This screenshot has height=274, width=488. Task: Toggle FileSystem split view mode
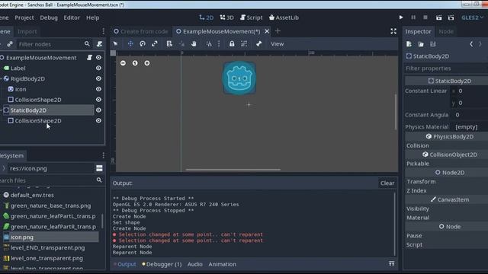[99, 168]
